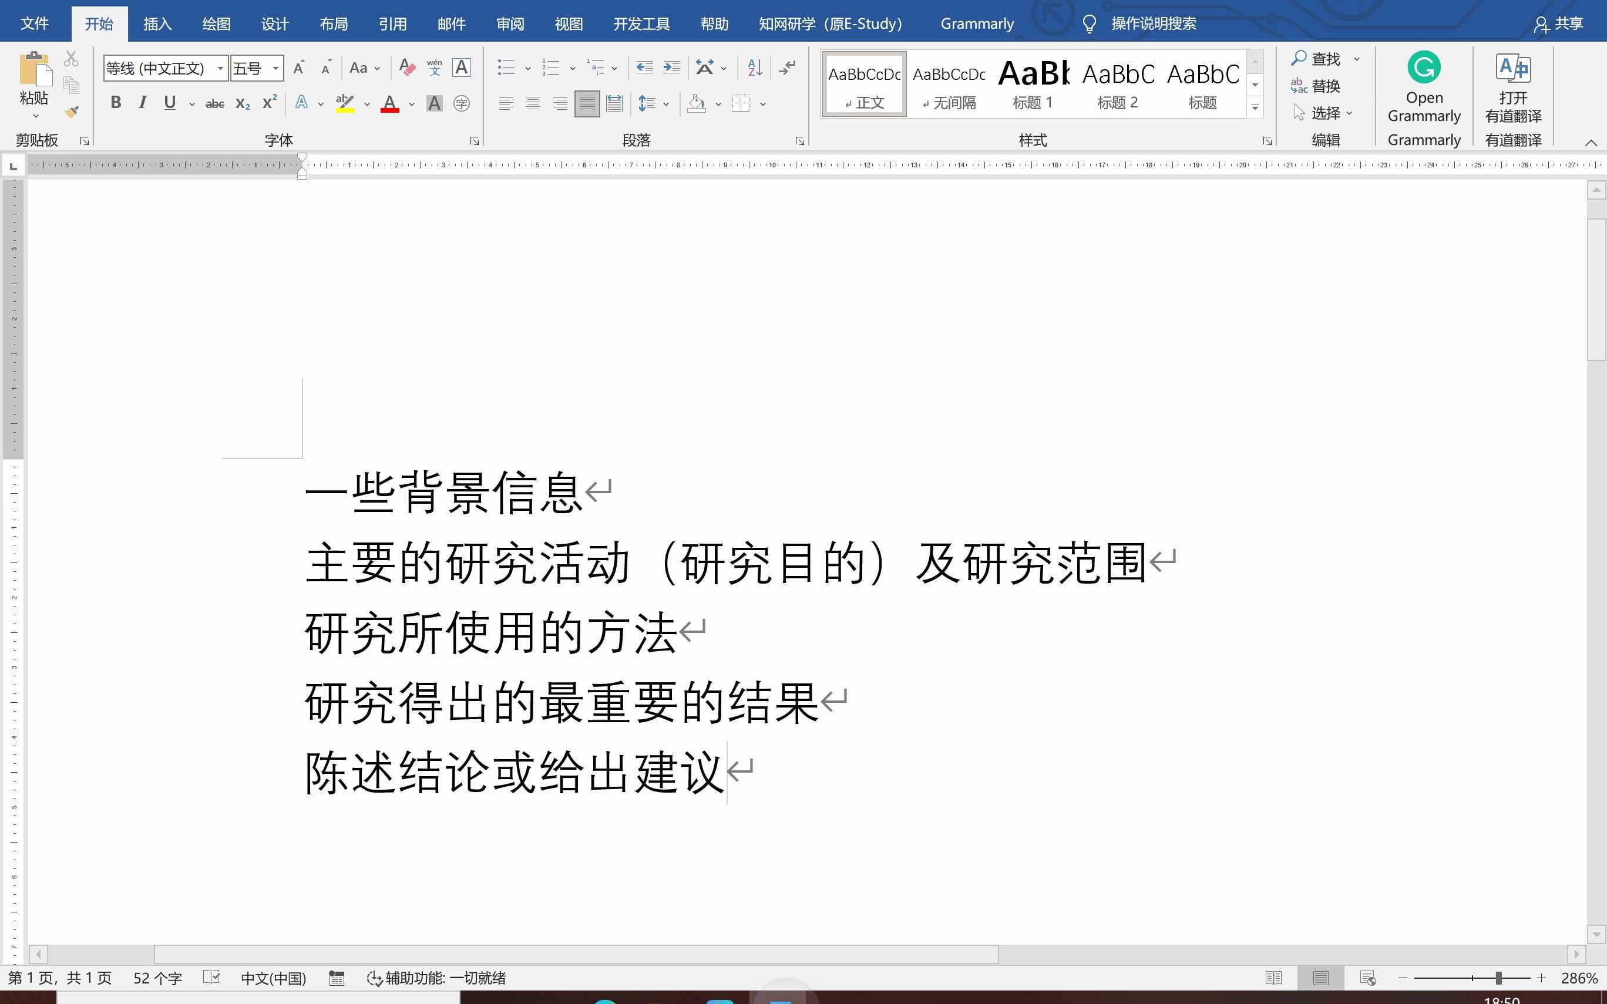Toggle strikethrough formatting
The width and height of the screenshot is (1607, 1004).
[214, 103]
